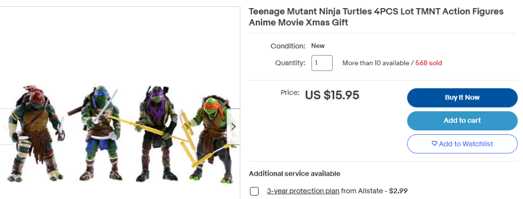Screen dimensions: 523x199
Task: Click the next image arrow on the product photo
Action: coord(233,127)
